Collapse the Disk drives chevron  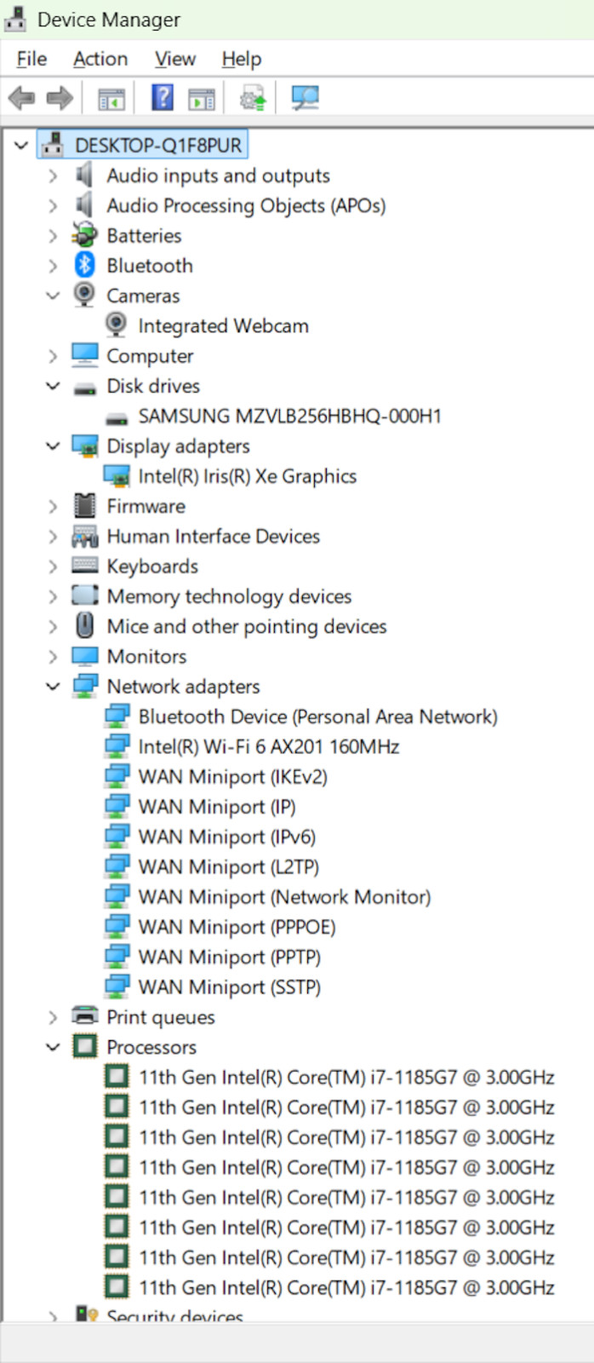pyautogui.click(x=53, y=386)
